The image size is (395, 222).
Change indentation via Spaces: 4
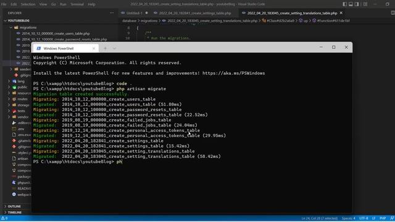(348, 218)
